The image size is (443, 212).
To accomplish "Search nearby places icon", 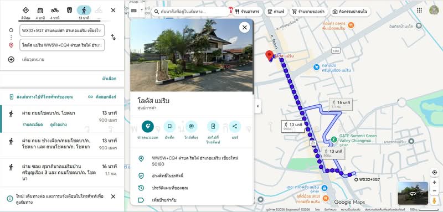I will (191, 126).
